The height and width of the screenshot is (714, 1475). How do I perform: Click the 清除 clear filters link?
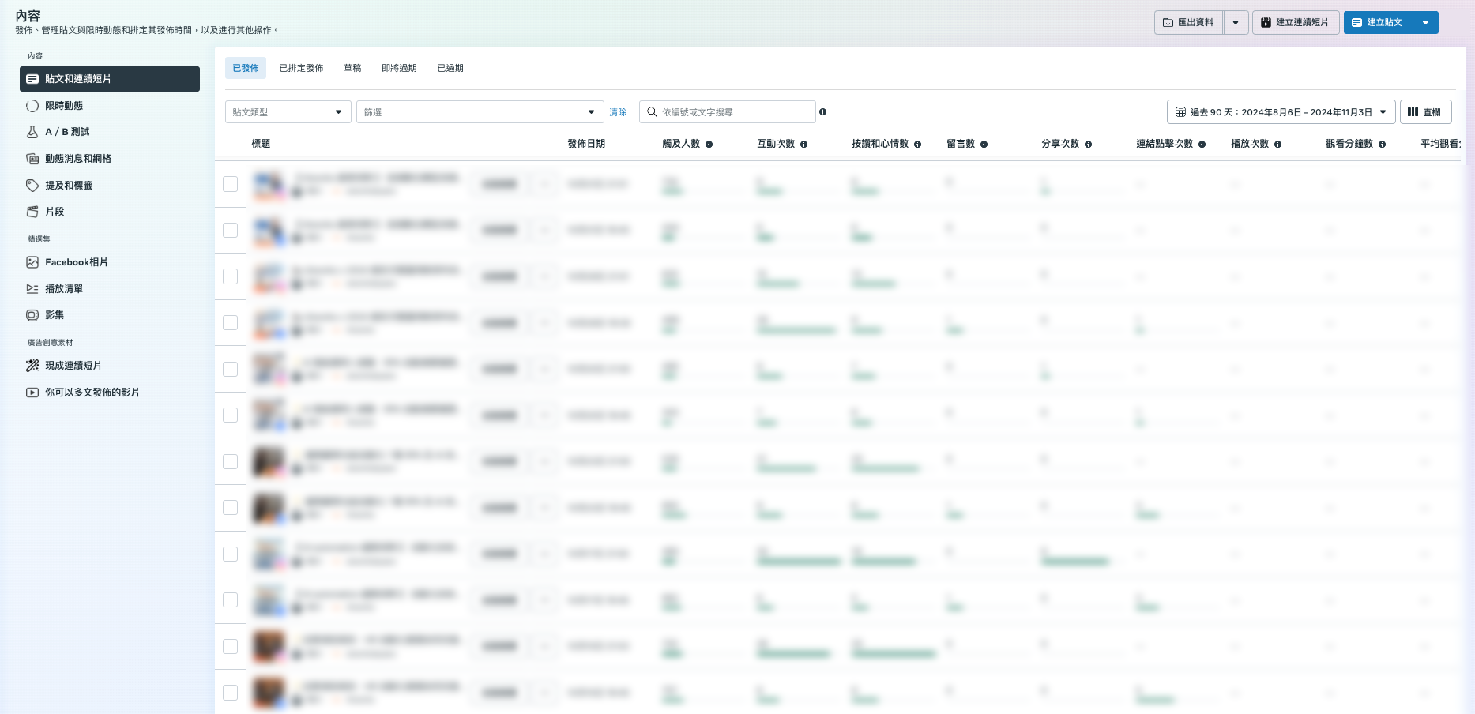618,112
